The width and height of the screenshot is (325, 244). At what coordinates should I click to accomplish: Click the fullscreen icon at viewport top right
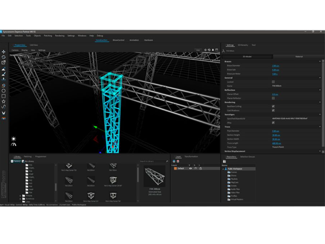pos(217,50)
